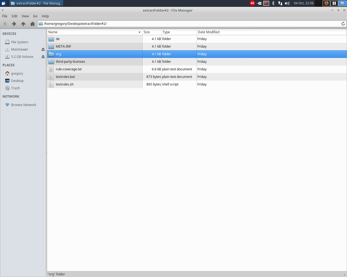Open the Go menu
Screen dimensions: 347x277
click(x=35, y=16)
